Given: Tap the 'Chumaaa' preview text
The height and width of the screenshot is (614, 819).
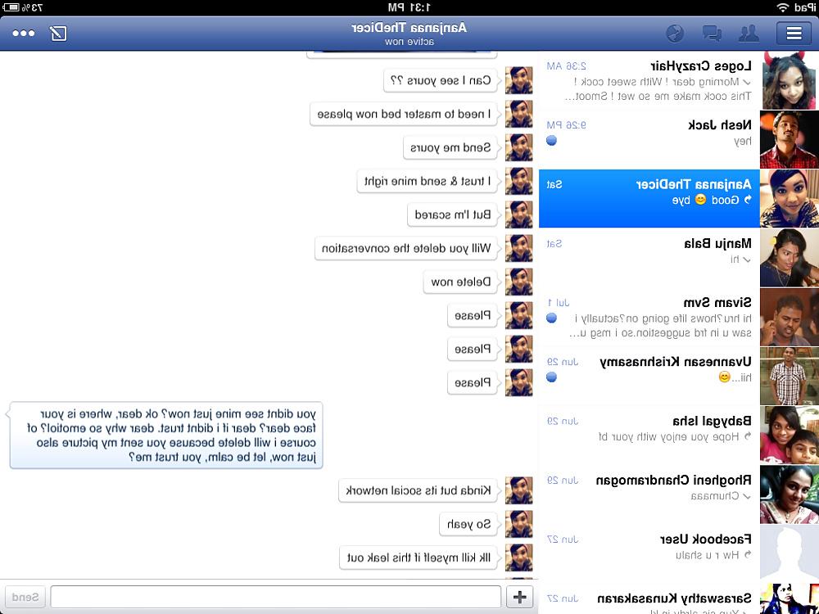Looking at the screenshot, I should (715, 496).
